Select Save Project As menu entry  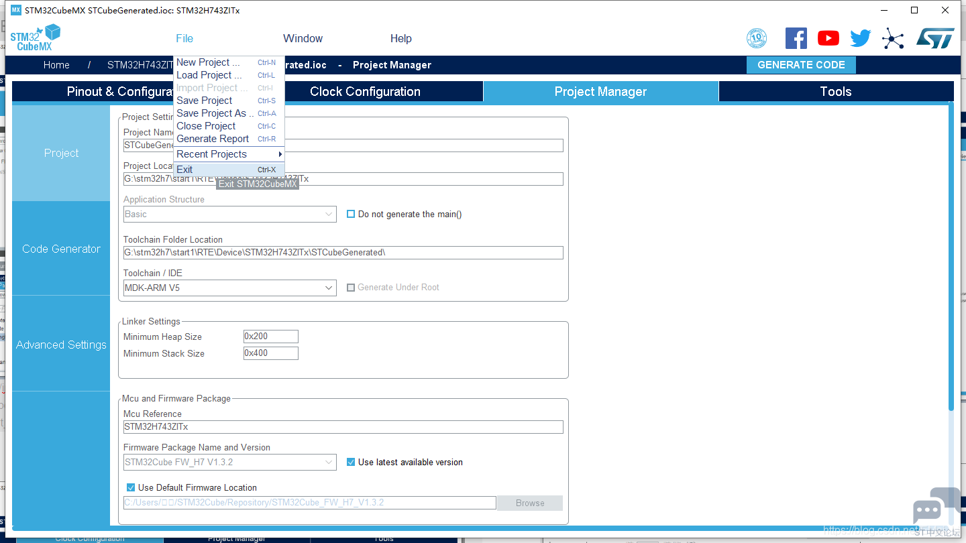click(229, 113)
